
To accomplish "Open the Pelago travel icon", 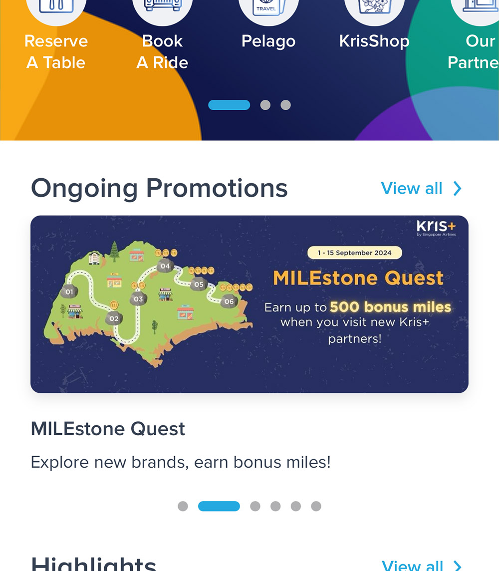I will (268, 10).
